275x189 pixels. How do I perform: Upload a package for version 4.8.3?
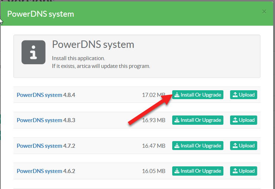click(x=243, y=120)
